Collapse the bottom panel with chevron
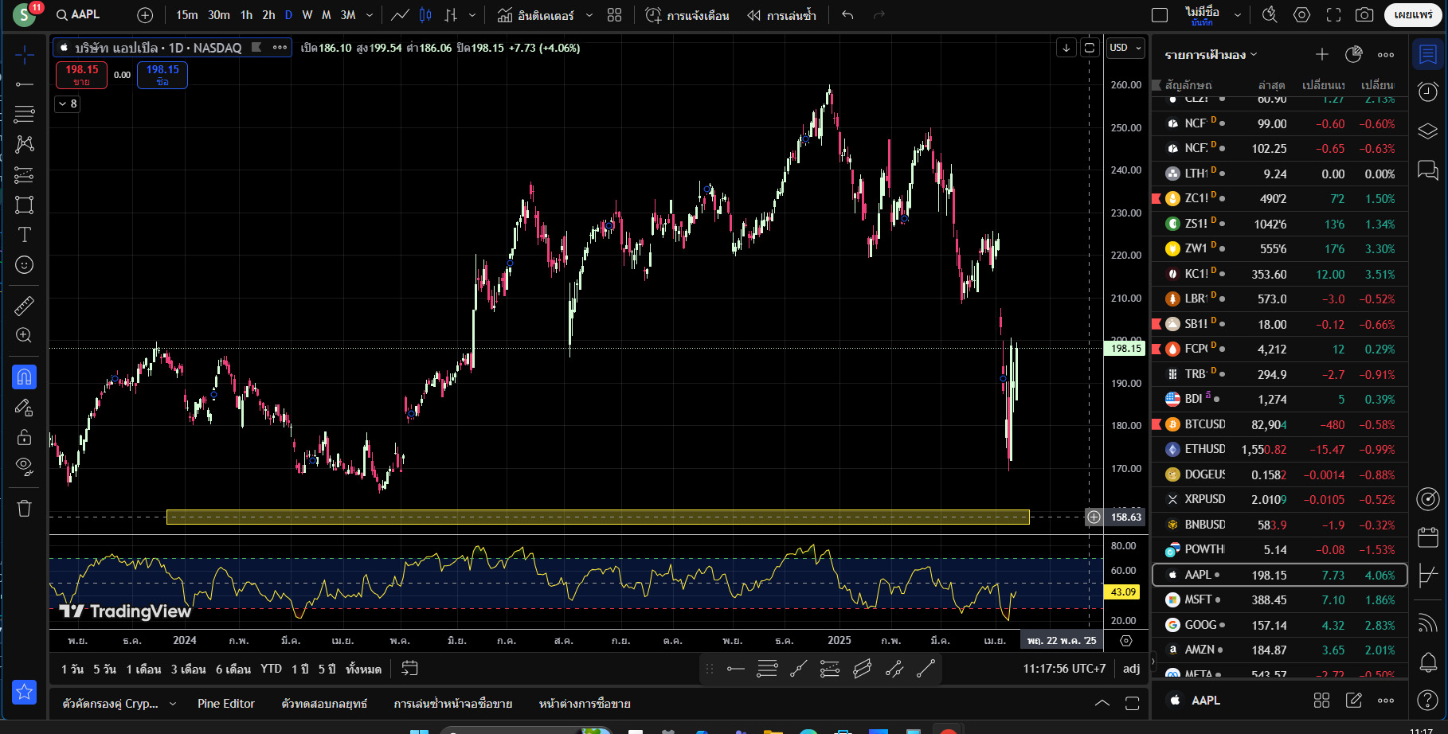The image size is (1448, 734). click(1102, 703)
